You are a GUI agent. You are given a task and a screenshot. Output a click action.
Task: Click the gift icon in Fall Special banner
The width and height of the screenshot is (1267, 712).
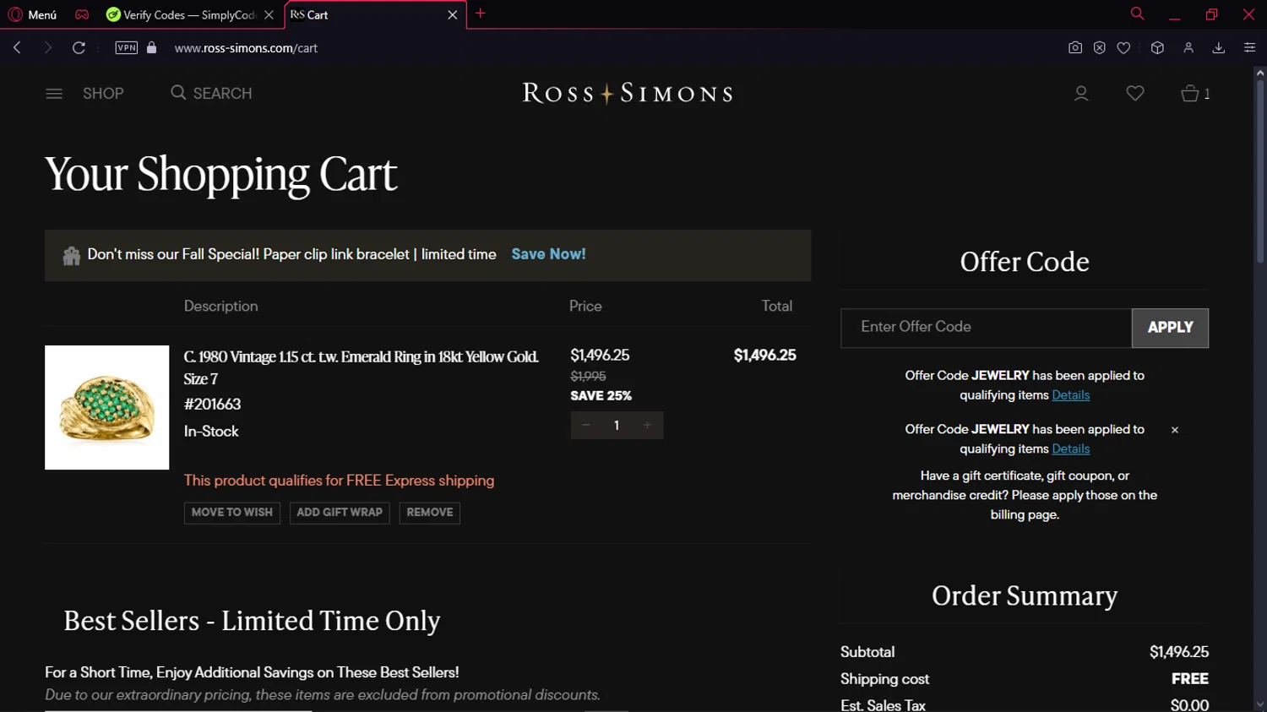(72, 256)
